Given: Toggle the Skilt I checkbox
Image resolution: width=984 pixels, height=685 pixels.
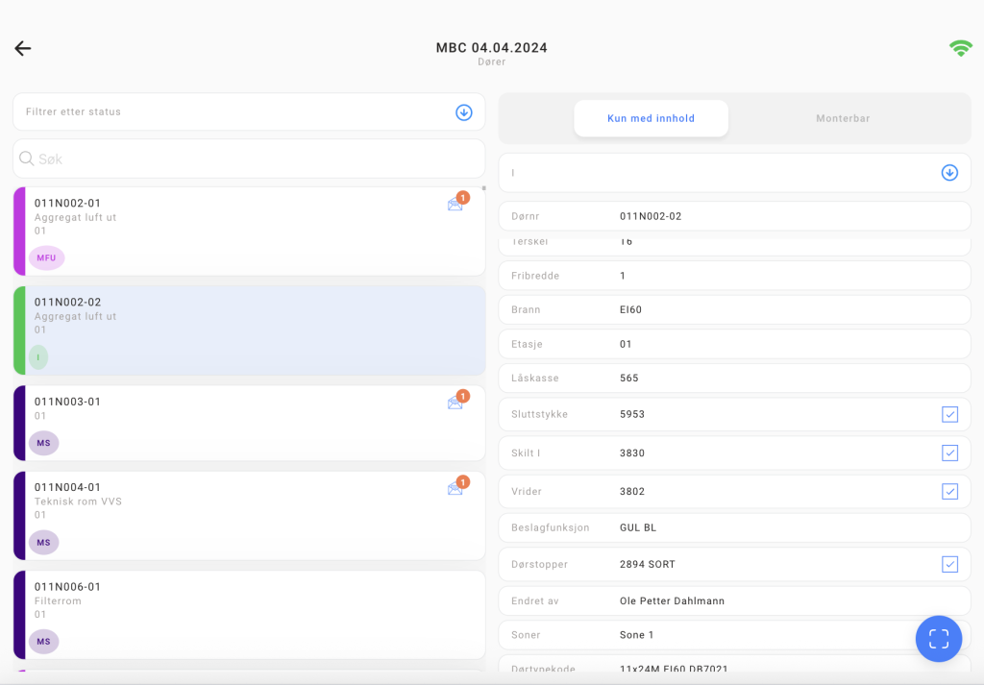Looking at the screenshot, I should point(949,453).
